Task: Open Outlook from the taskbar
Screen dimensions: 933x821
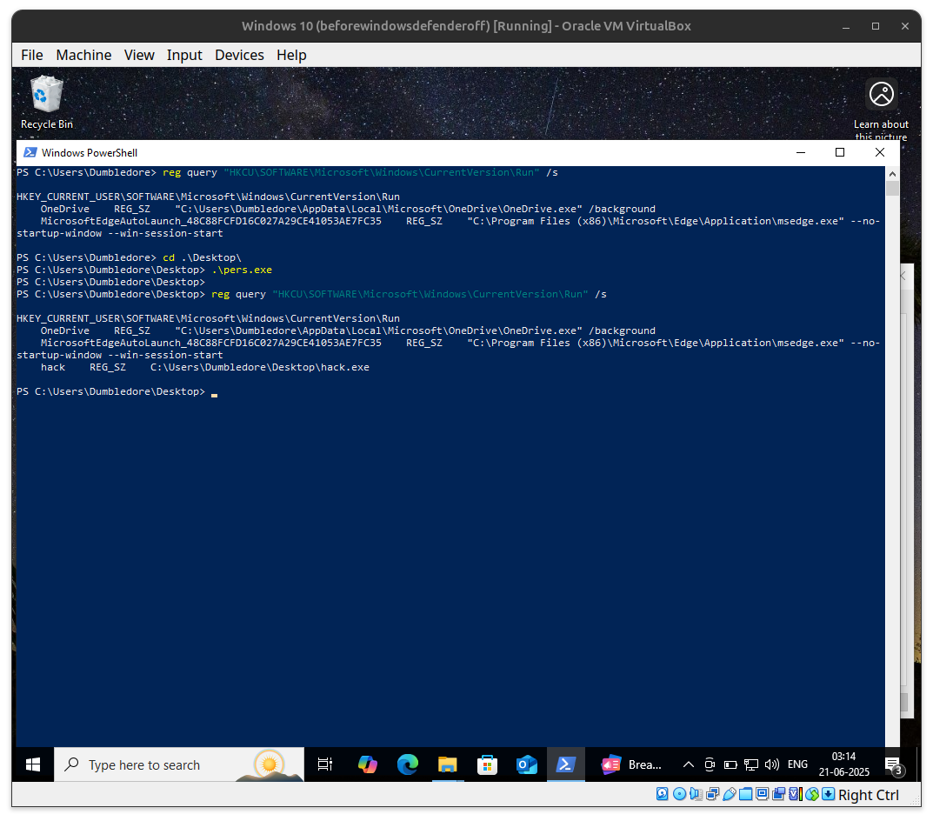Action: tap(527, 764)
